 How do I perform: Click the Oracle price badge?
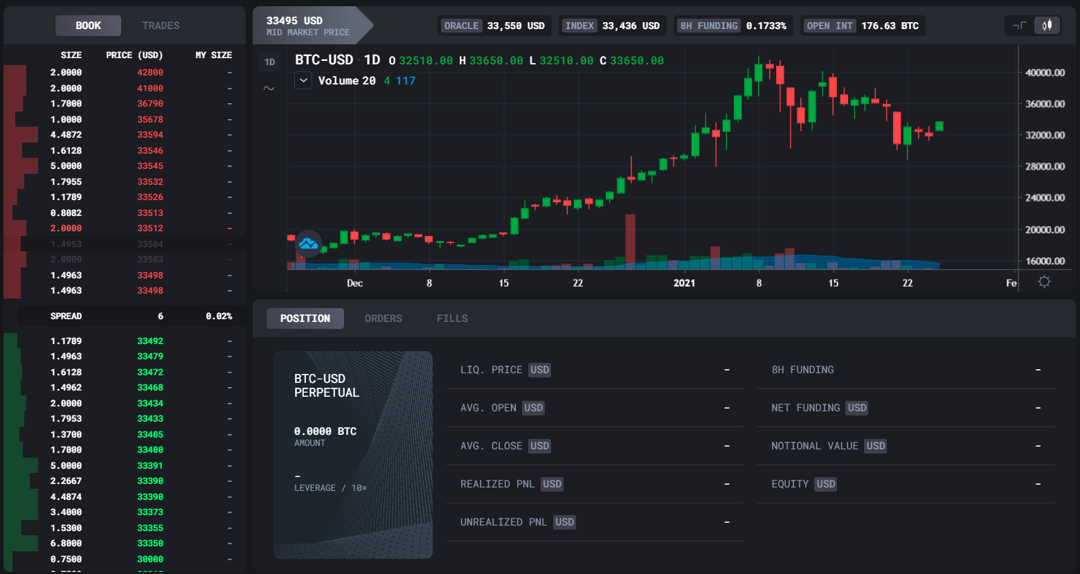point(494,26)
